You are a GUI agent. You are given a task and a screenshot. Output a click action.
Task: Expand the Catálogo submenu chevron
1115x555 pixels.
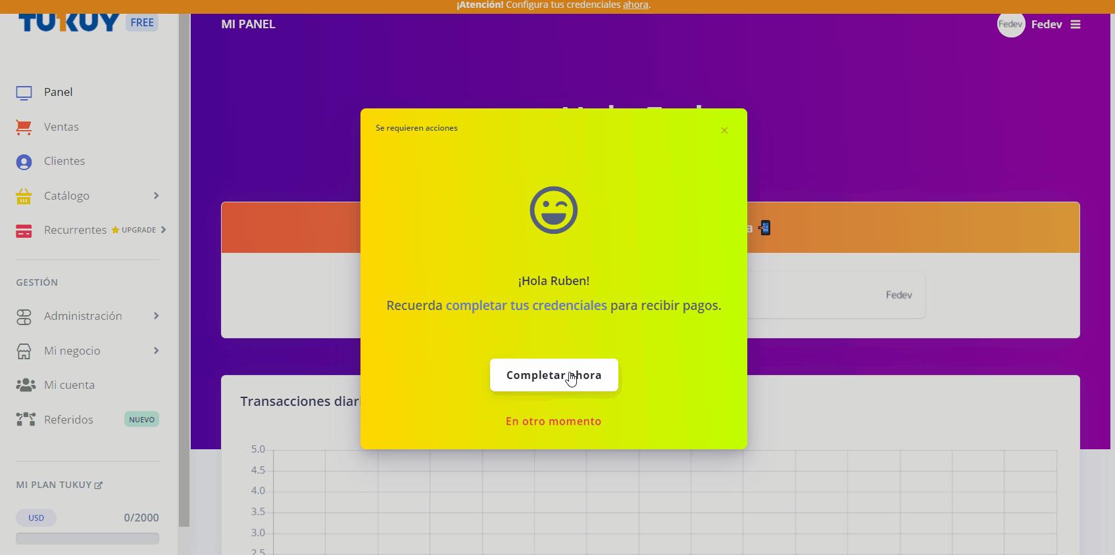(x=156, y=196)
